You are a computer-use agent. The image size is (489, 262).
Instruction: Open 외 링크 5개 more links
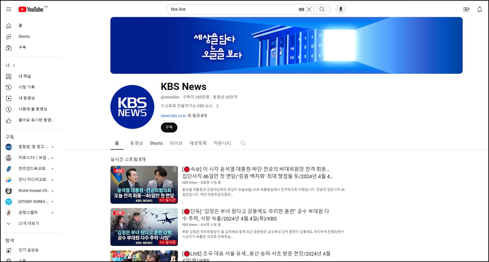197,116
